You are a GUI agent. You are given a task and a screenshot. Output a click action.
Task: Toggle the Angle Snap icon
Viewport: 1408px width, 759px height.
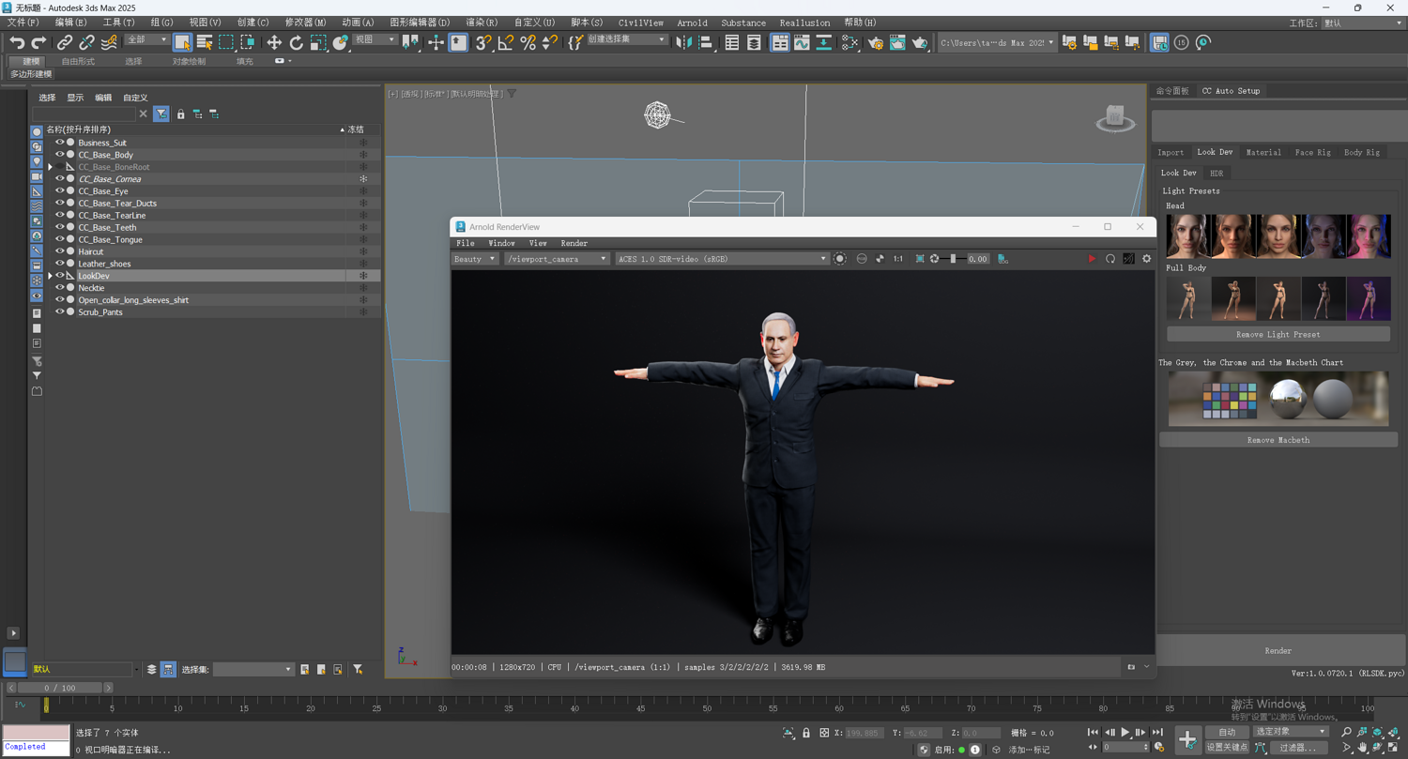[505, 42]
